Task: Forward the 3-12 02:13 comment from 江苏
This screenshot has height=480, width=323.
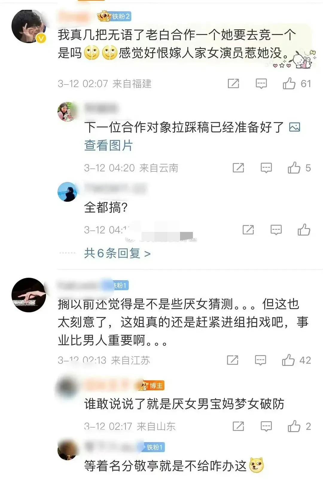Action: [x=232, y=360]
